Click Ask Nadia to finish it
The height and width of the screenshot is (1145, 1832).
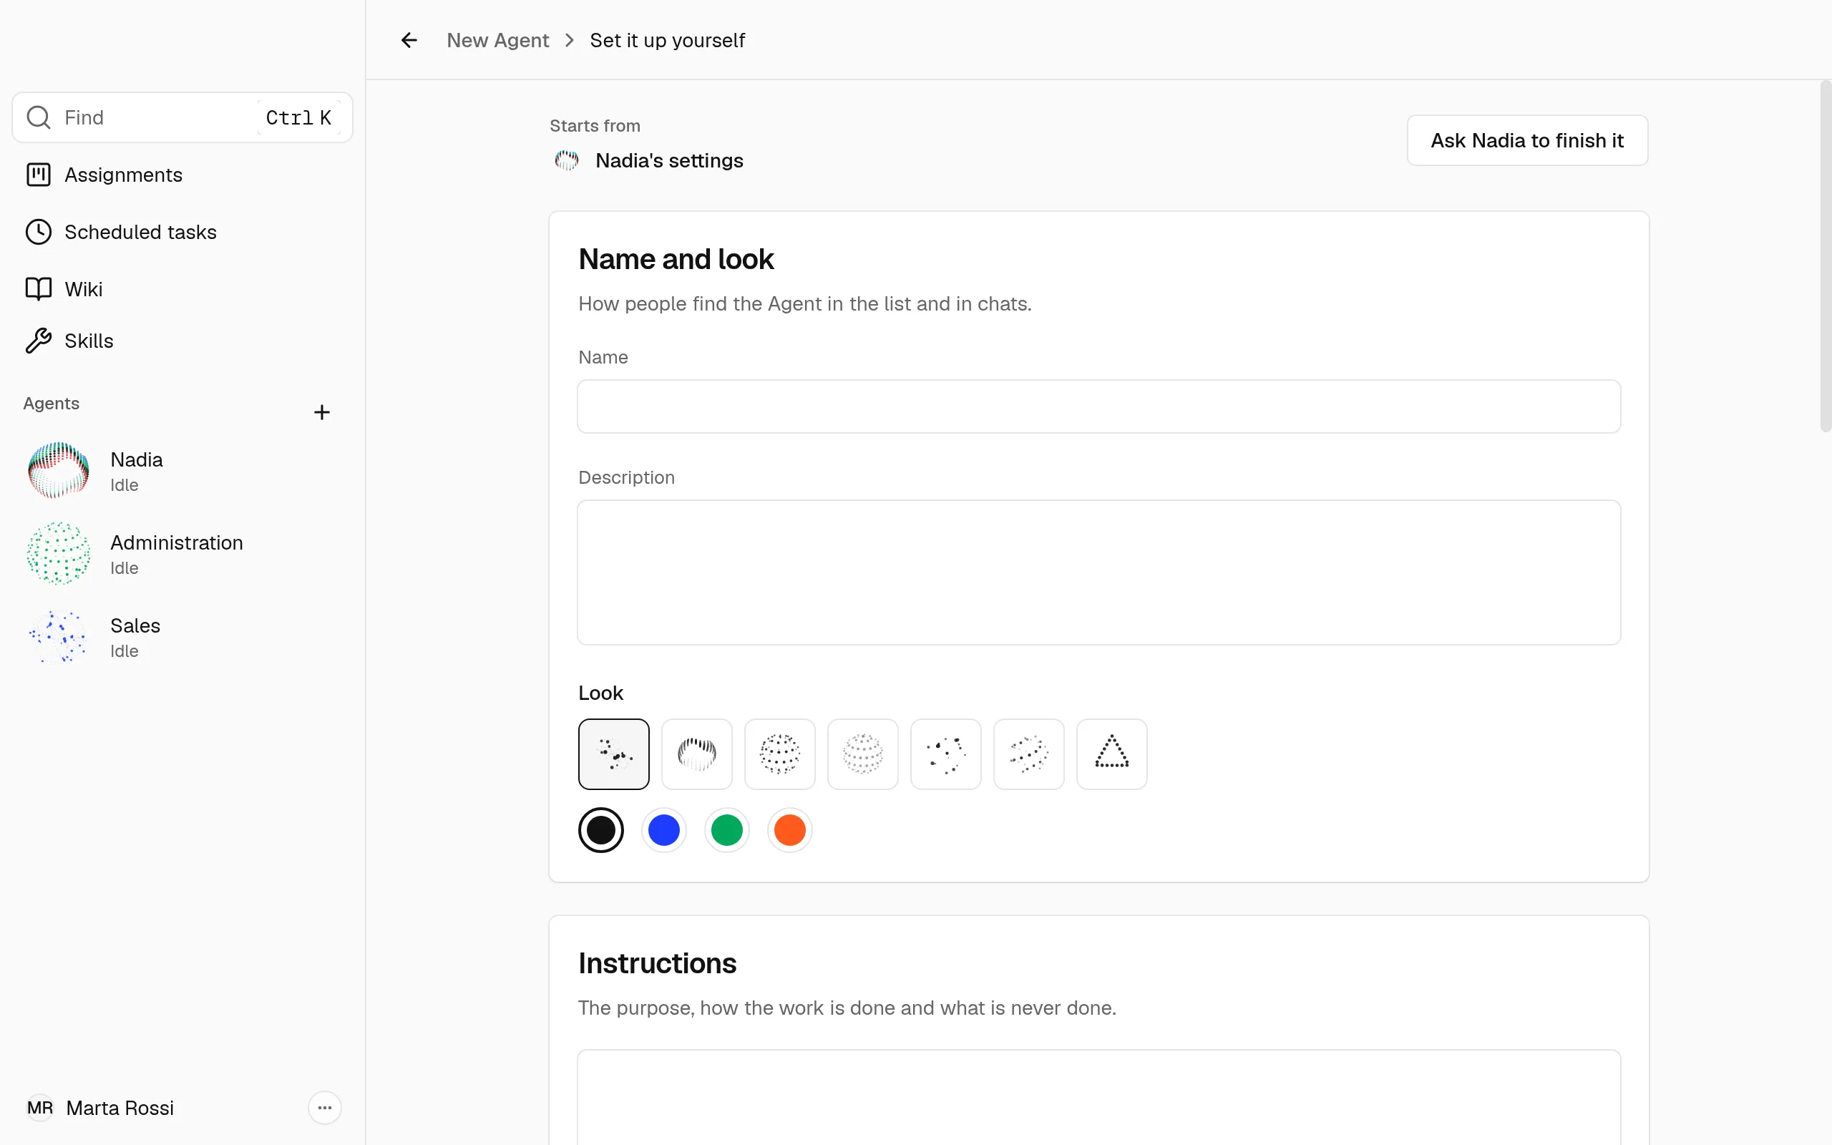(x=1527, y=140)
